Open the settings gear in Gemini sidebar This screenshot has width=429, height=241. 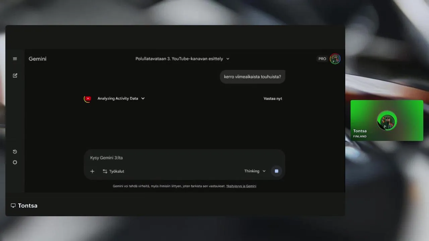pyautogui.click(x=15, y=162)
